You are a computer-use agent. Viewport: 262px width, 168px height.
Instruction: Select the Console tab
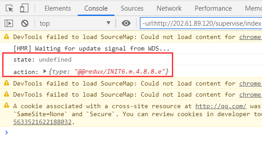tap(96, 8)
